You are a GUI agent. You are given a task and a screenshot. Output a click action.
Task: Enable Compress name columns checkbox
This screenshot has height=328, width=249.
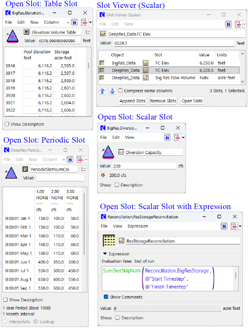coord(120,91)
